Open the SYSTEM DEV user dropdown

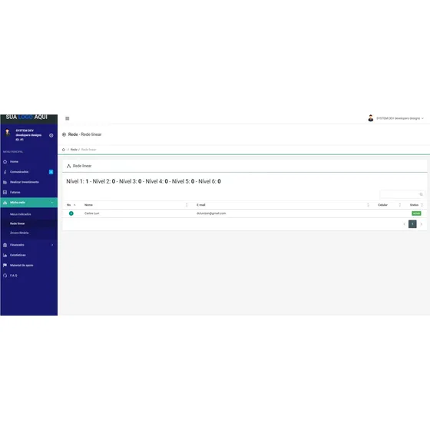click(x=400, y=118)
